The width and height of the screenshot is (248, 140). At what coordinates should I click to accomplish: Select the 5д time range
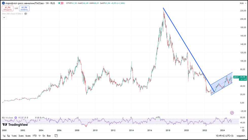click(9, 136)
